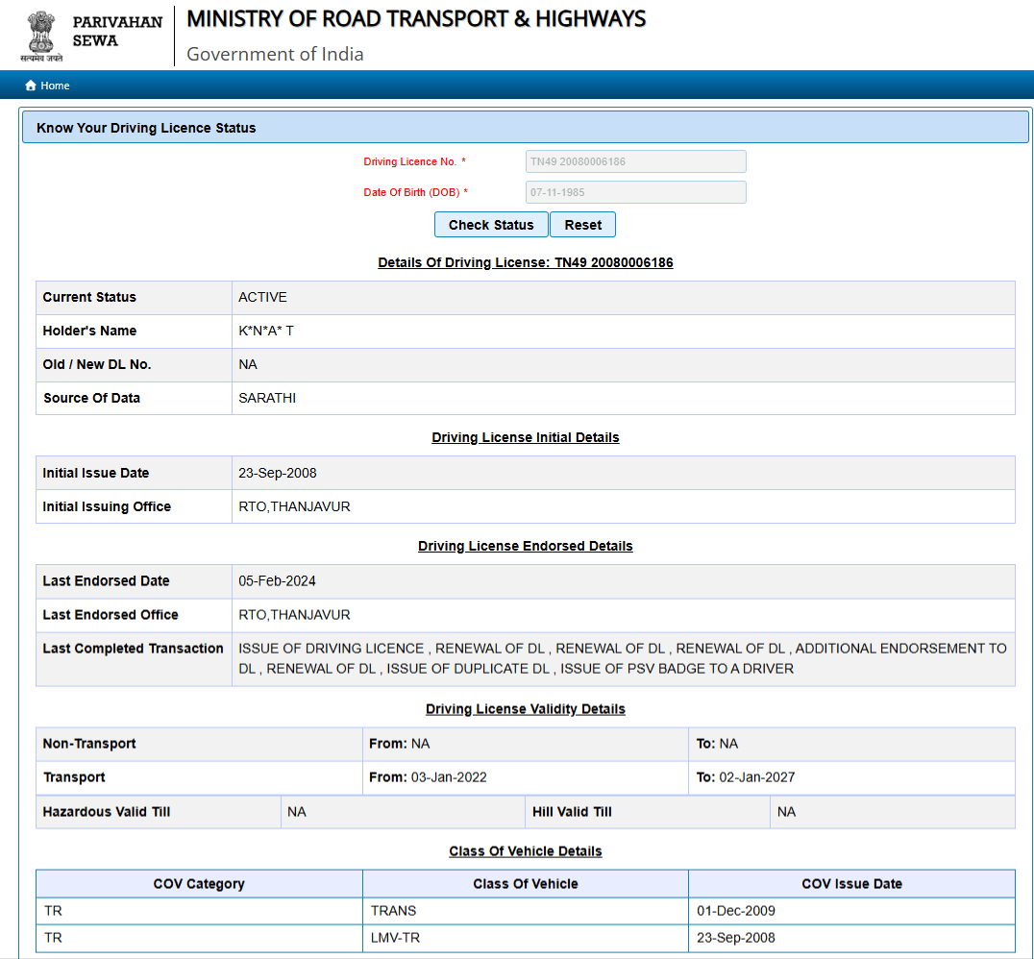
Task: Focus the Driving Licence No. field
Action: pyautogui.click(x=635, y=161)
